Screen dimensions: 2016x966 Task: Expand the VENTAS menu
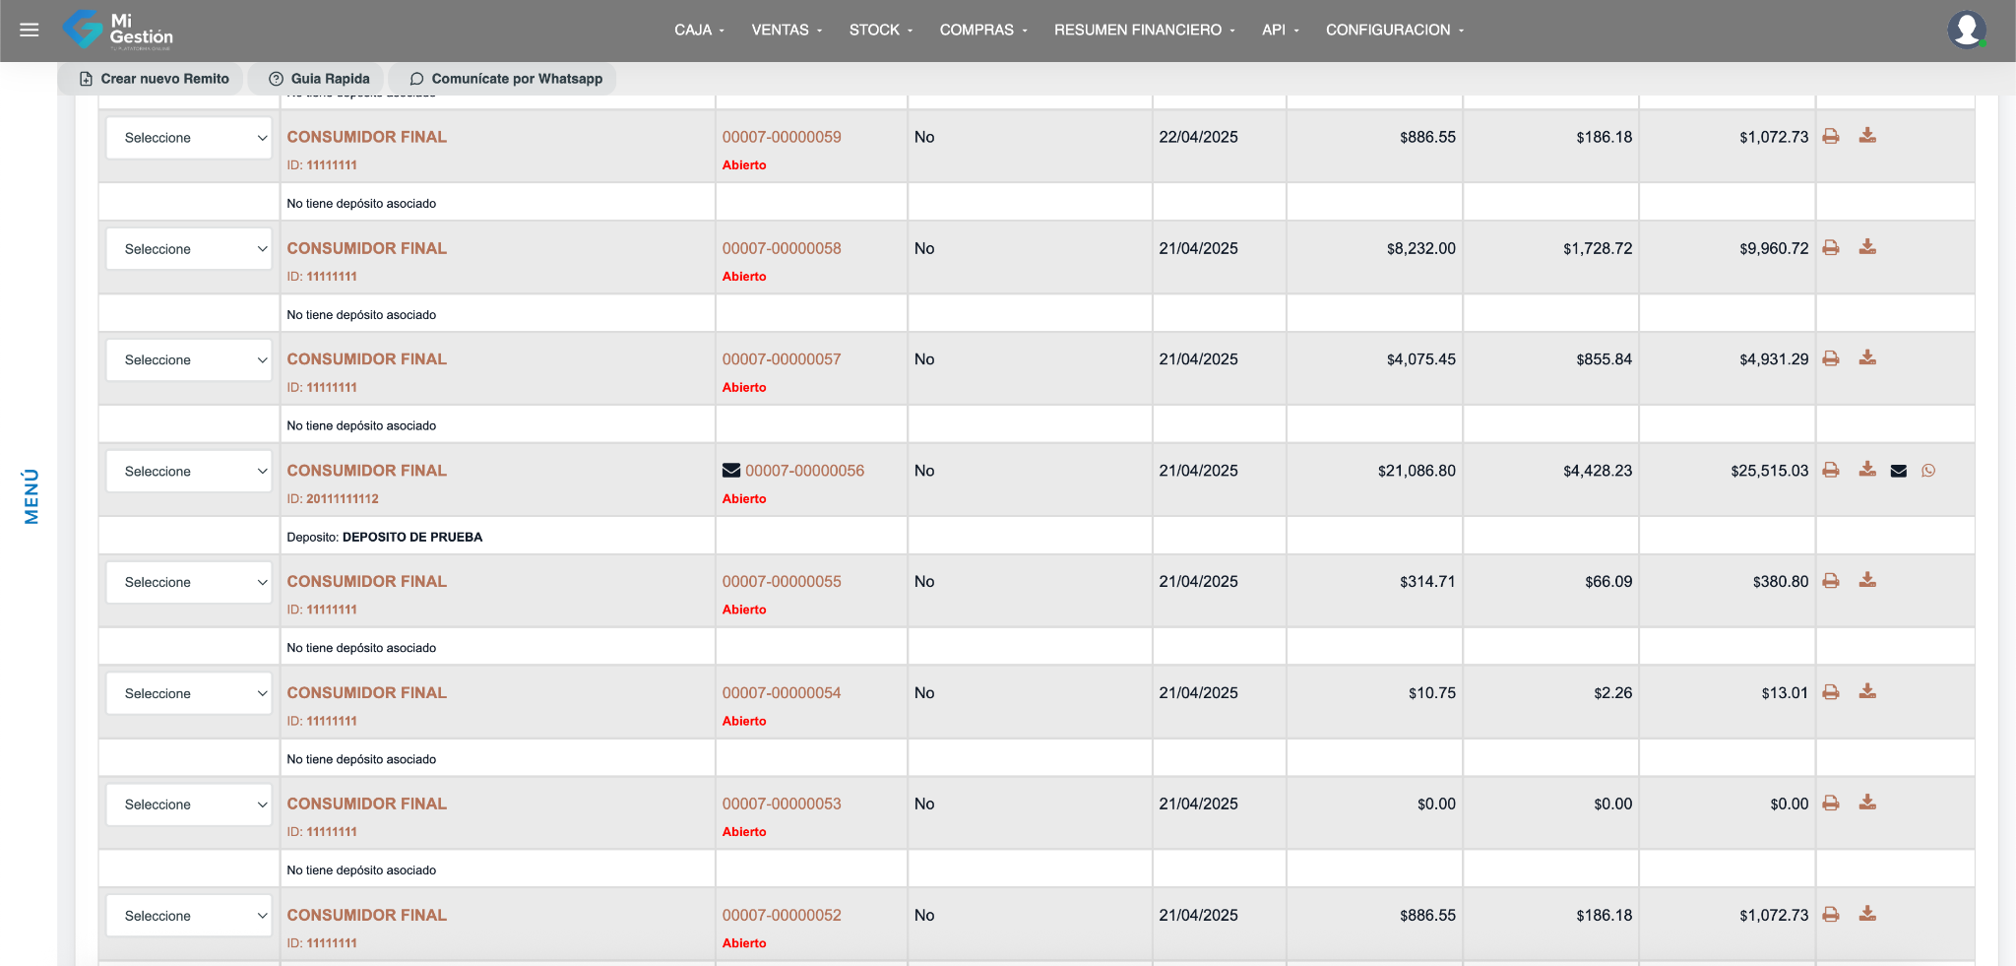point(786,30)
